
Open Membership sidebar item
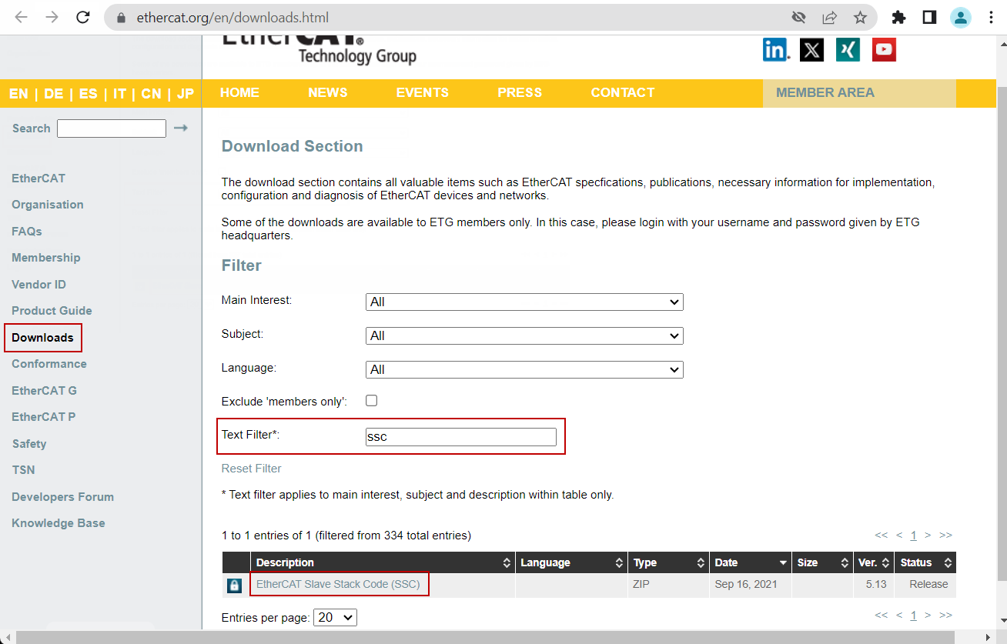click(x=46, y=258)
